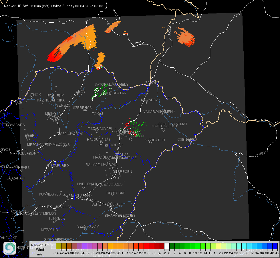
Task: Click the '18 (RO)' road label
Action: point(260,154)
